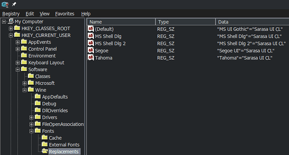Screen dimensions: 289x155
Task: Click the MS Shell Dlg value icon
Action: click(x=91, y=36)
